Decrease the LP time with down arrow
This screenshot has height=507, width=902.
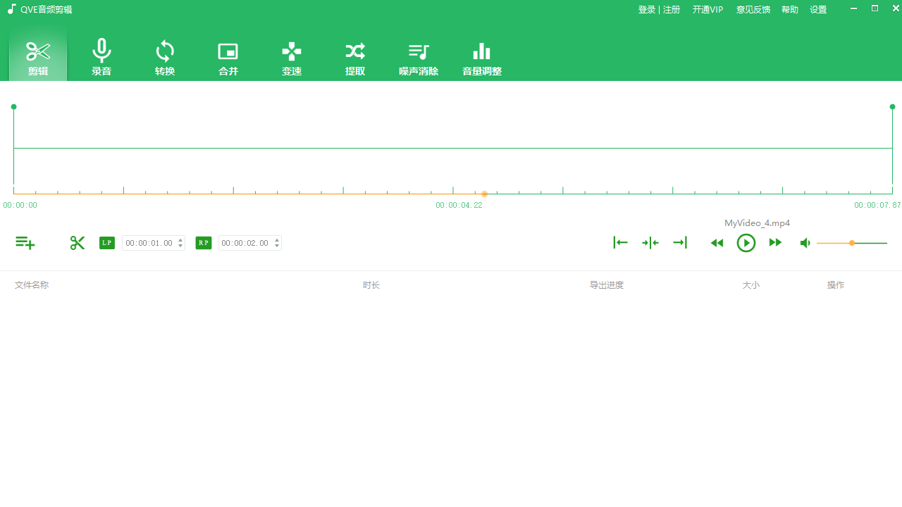click(180, 246)
